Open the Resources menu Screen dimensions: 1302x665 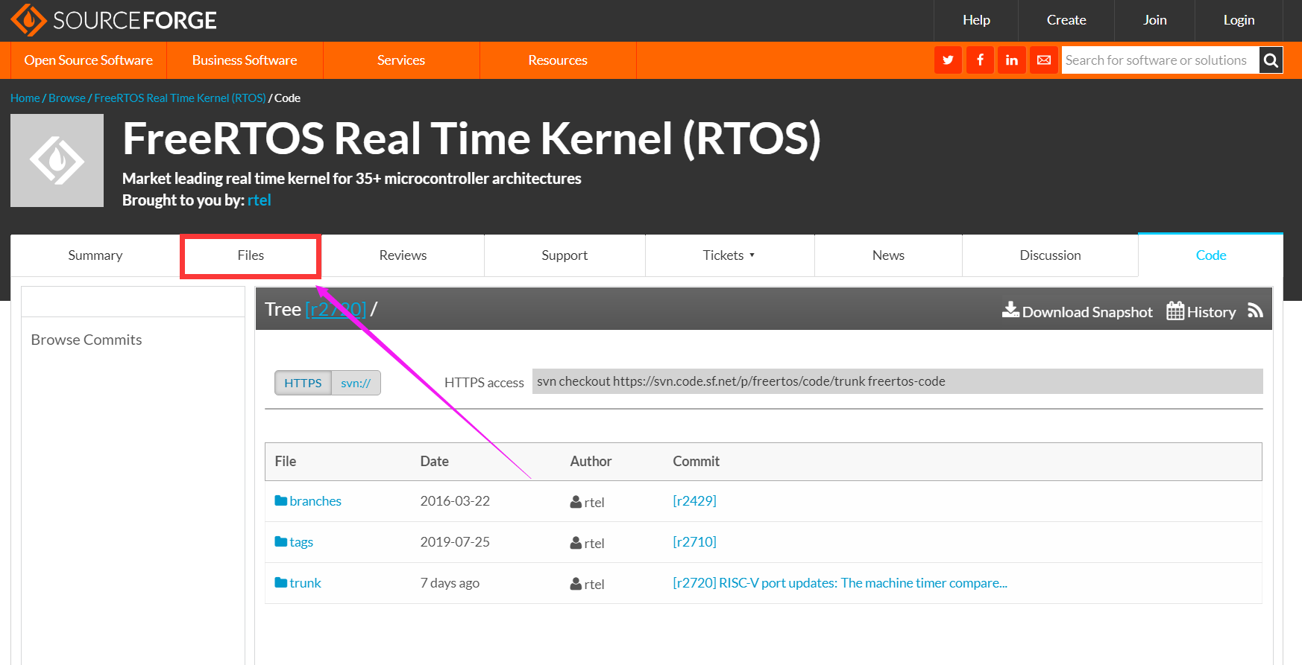coord(558,60)
